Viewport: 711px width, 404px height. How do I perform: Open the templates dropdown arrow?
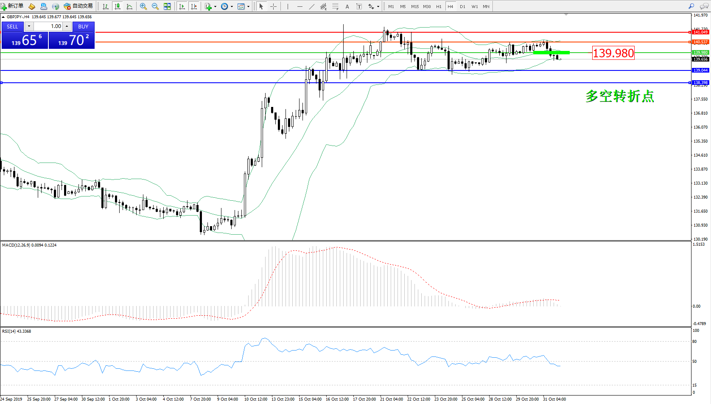pyautogui.click(x=248, y=6)
